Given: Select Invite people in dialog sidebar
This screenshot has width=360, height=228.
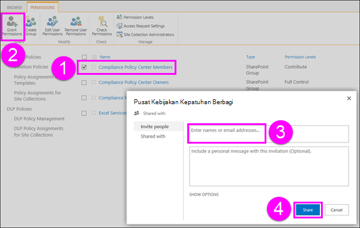Looking at the screenshot, I should [x=158, y=127].
